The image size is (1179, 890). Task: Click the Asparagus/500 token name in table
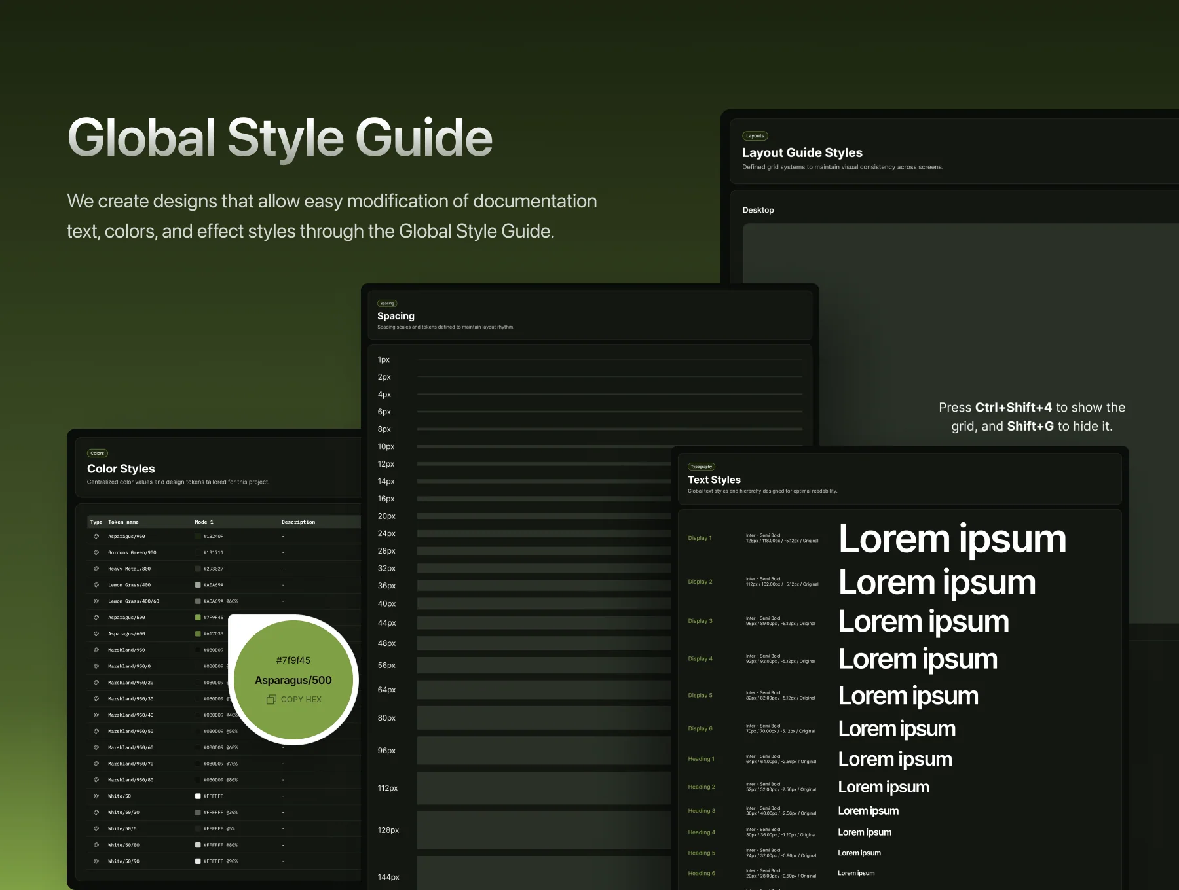tap(126, 617)
